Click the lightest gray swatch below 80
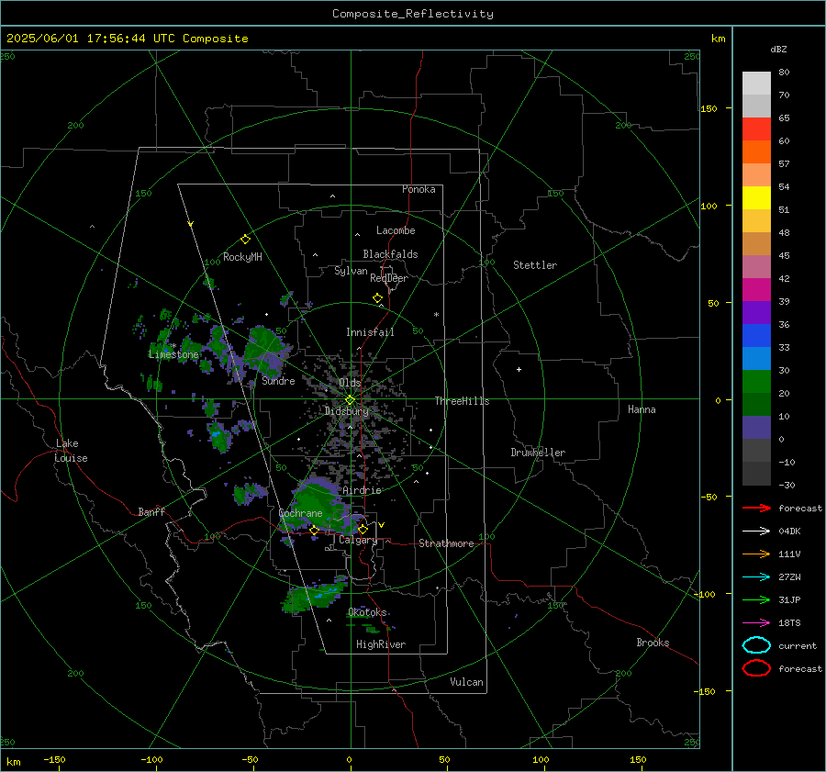 point(756,84)
